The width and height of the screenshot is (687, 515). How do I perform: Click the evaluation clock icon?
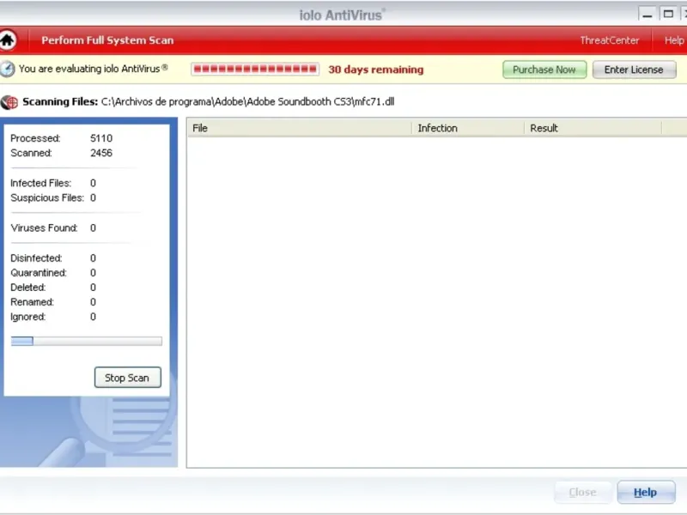pyautogui.click(x=8, y=69)
